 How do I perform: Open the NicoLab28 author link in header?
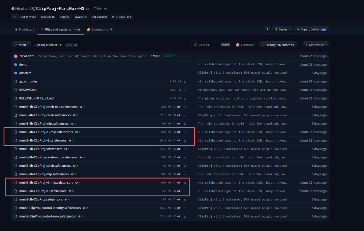pyautogui.click(x=24, y=8)
